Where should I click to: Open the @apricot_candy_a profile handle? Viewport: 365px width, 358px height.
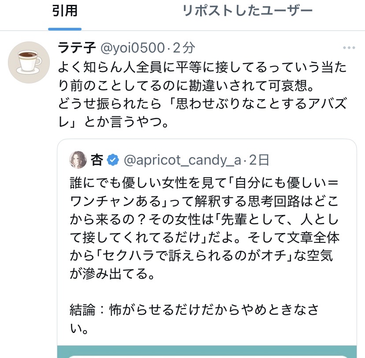click(182, 160)
